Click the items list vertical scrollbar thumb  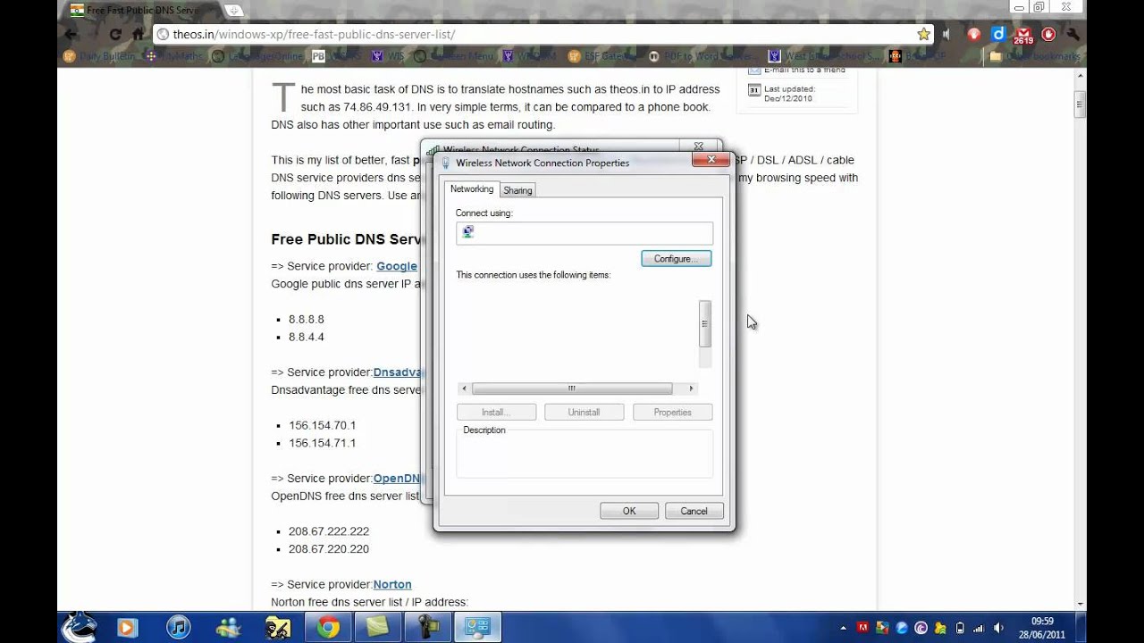click(x=705, y=323)
